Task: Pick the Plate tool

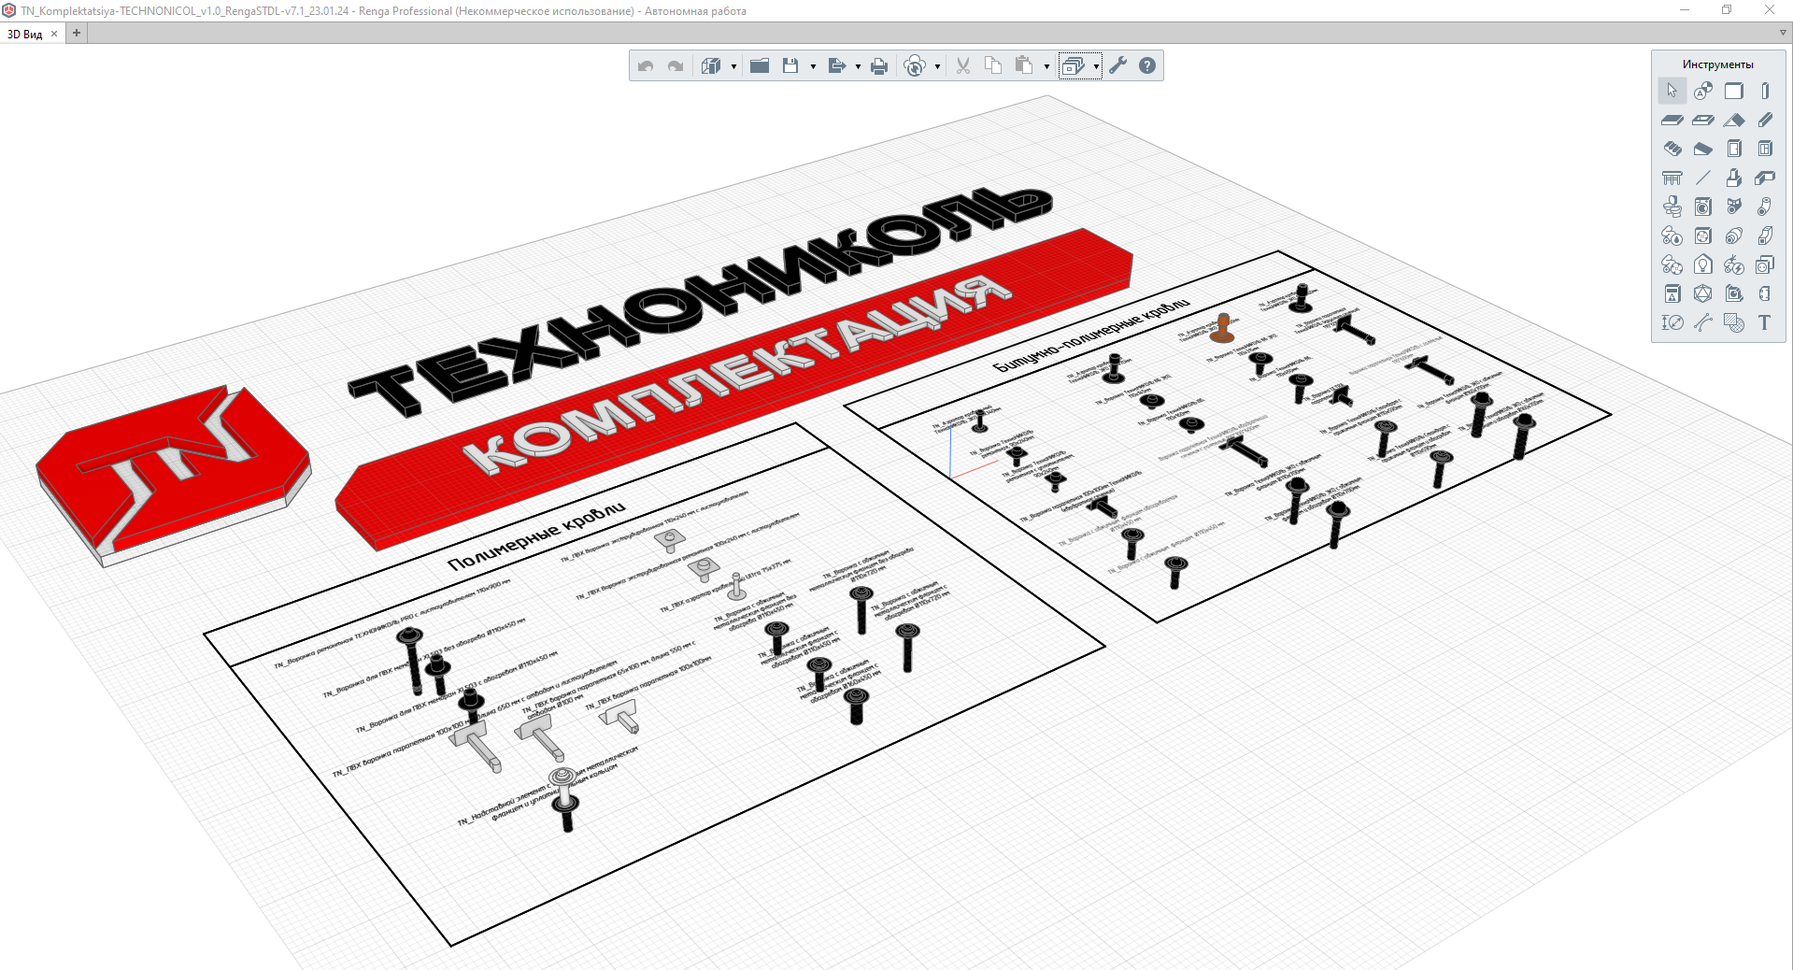Action: pos(1765,178)
